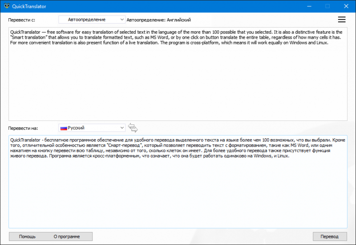Open the hamburger menu icon

click(x=341, y=20)
